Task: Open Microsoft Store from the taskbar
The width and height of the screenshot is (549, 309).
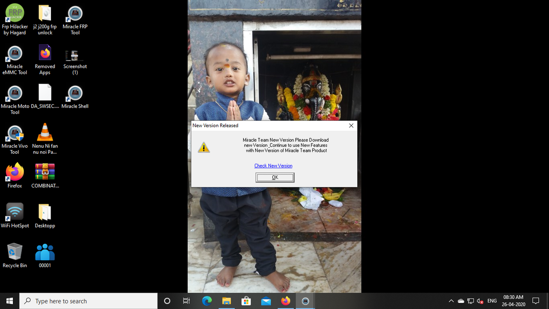Action: (x=246, y=301)
